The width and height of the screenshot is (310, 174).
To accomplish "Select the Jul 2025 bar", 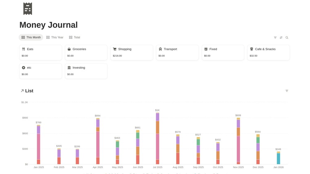I will point(158,139).
